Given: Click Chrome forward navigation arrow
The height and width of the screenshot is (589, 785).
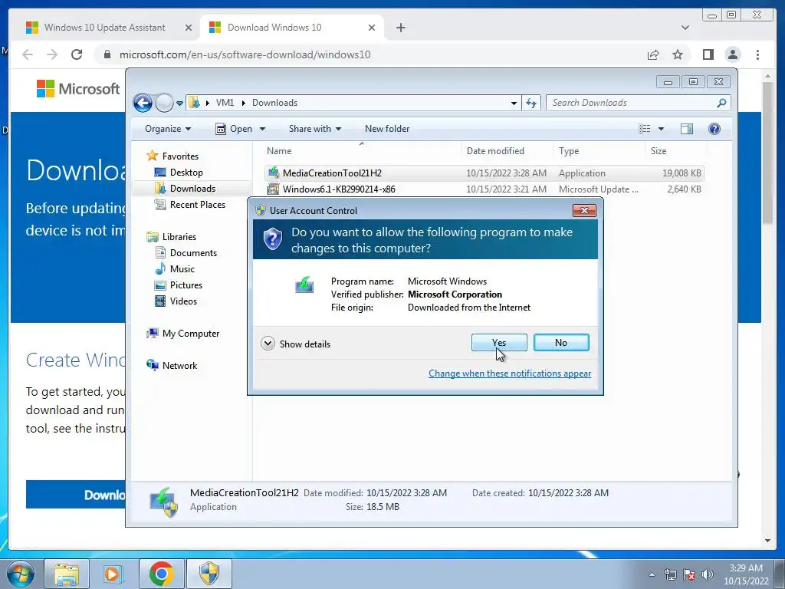Looking at the screenshot, I should click(x=52, y=54).
